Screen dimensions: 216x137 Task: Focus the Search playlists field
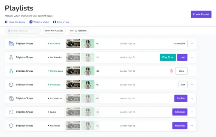pyautogui.click(x=23, y=31)
